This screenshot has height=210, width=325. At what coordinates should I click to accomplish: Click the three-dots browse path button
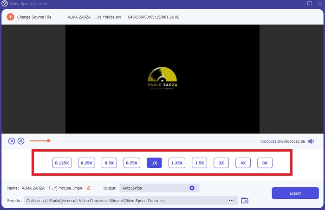[x=231, y=200]
